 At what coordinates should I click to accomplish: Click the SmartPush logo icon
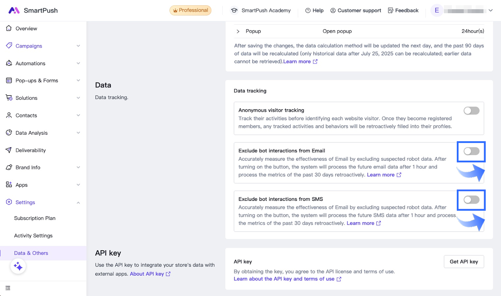tap(14, 11)
